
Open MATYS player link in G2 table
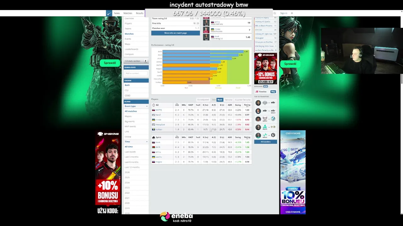click(x=159, y=110)
